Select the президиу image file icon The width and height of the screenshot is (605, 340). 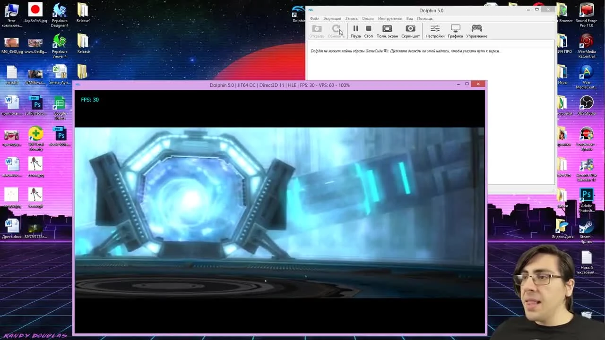tap(11, 137)
